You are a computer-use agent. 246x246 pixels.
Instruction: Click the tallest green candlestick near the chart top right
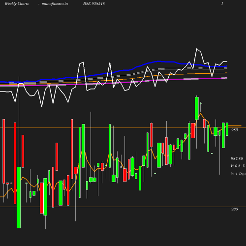tap(197, 108)
